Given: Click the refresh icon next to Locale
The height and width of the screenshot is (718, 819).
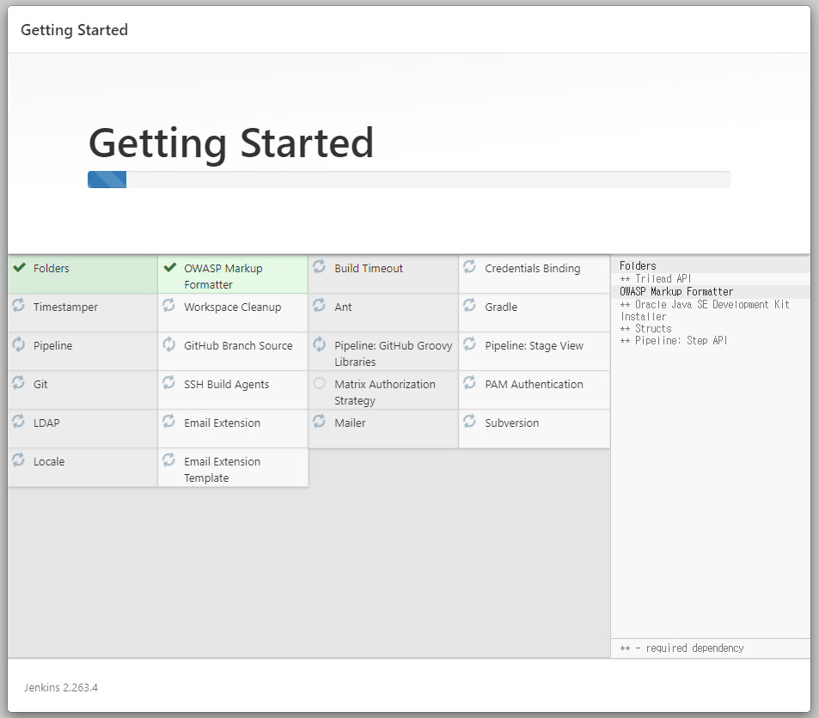Looking at the screenshot, I should [x=18, y=459].
